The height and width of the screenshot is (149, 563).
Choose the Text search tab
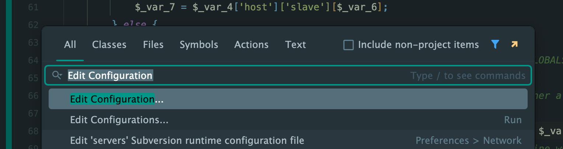(295, 45)
